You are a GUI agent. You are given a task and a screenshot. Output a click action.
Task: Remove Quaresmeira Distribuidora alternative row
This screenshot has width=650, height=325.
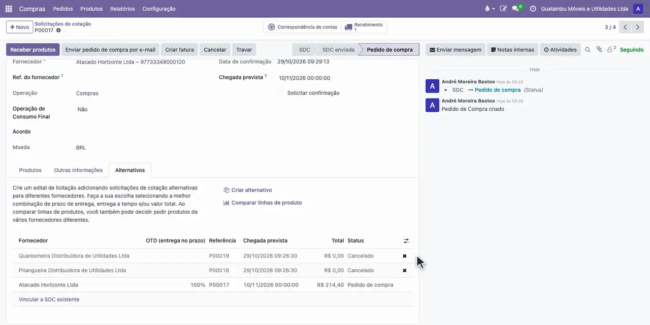[x=405, y=256]
